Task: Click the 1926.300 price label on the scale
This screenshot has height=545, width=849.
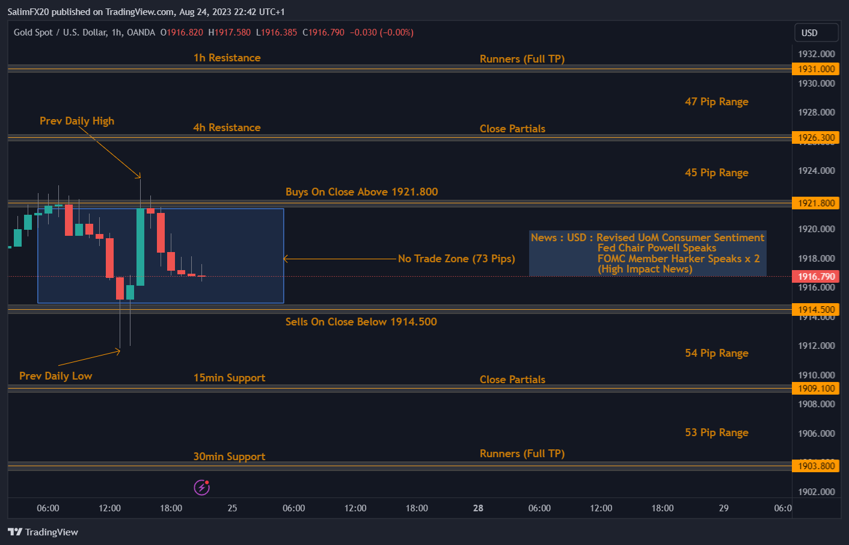Action: tap(816, 137)
